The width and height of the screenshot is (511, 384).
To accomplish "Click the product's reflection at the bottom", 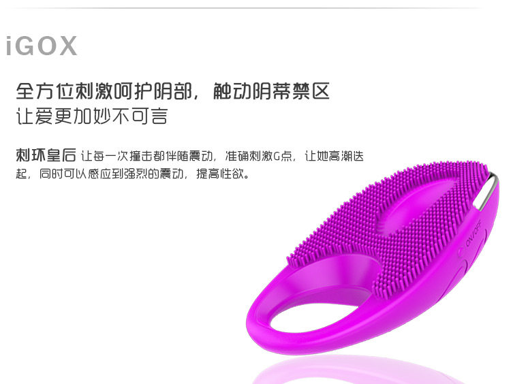I will pyautogui.click(x=357, y=371).
